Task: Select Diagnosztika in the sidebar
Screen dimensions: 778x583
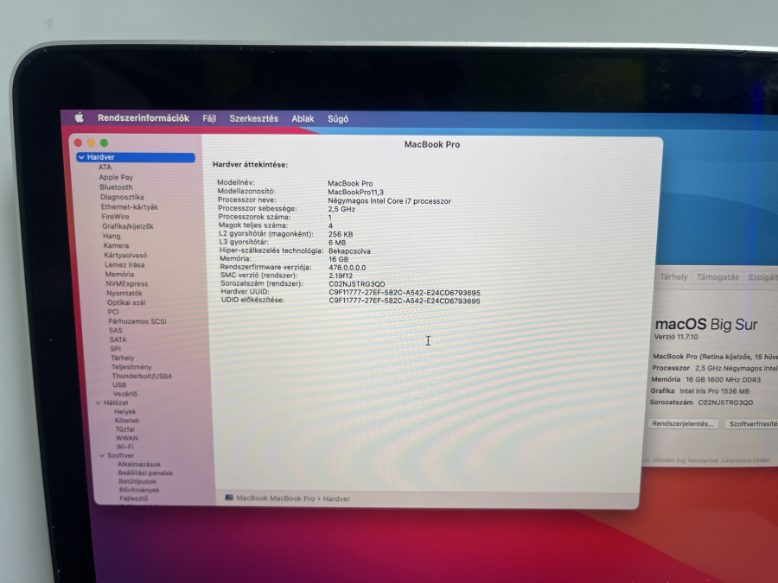Action: click(122, 197)
